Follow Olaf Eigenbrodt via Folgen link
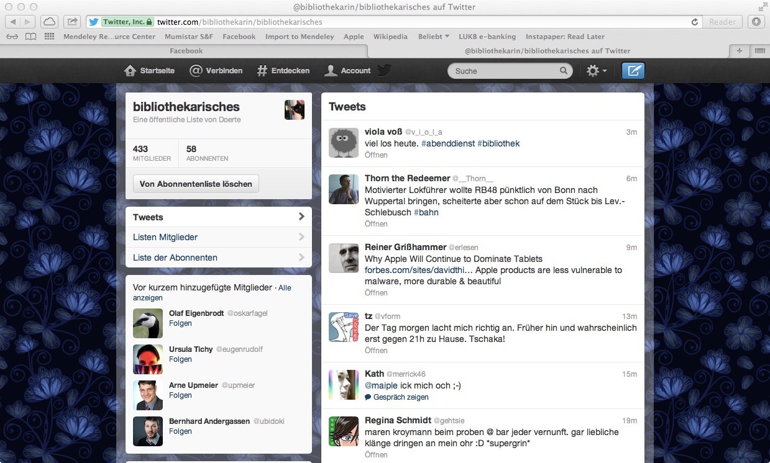The width and height of the screenshot is (770, 463). [x=180, y=323]
